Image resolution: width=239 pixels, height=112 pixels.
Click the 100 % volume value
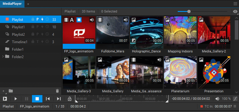pos(226,99)
